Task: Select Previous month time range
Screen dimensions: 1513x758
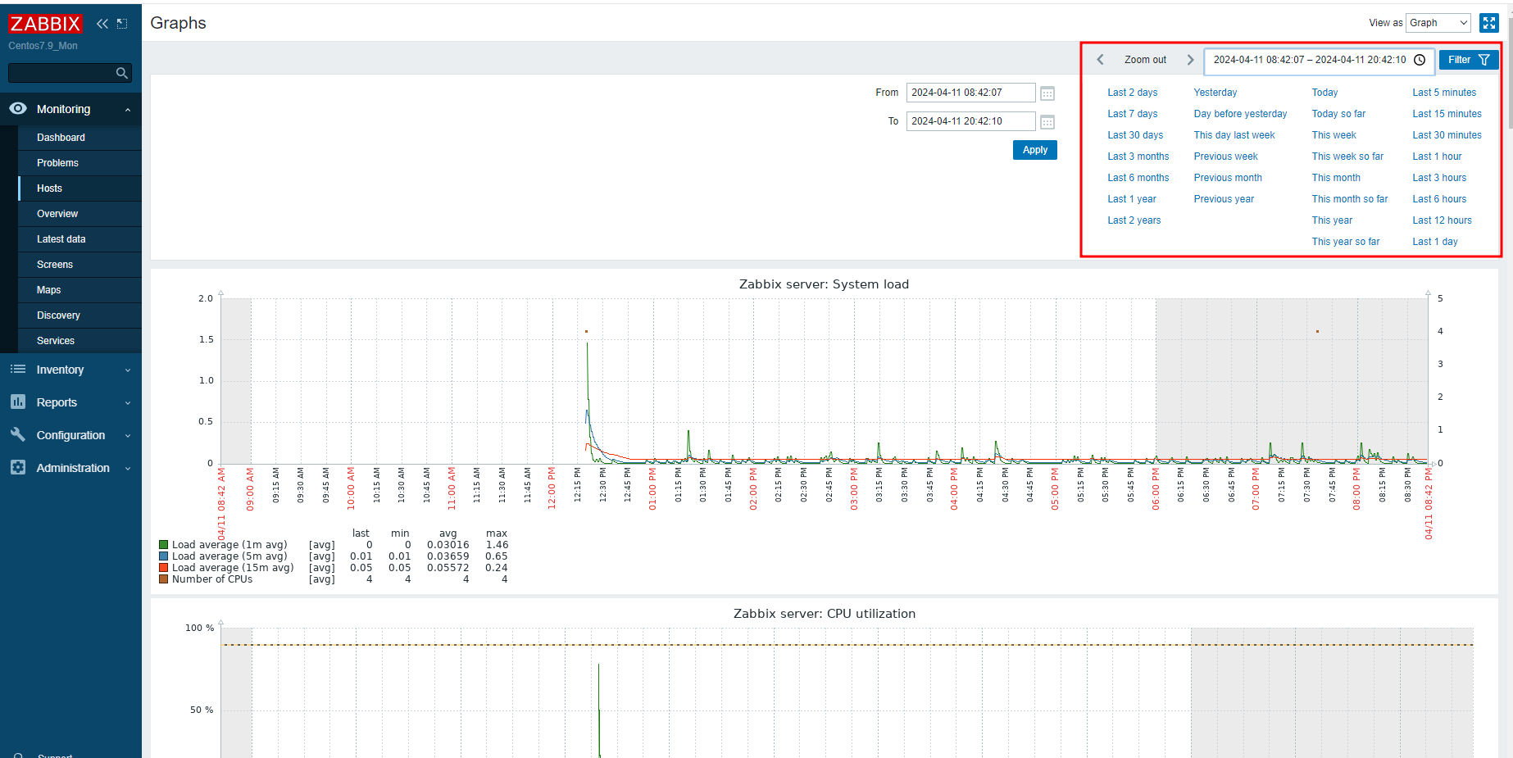Action: point(1228,178)
